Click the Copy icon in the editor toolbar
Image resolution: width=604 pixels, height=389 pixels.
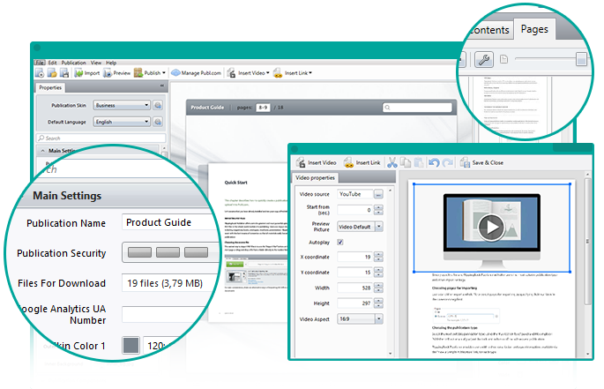[x=406, y=162]
